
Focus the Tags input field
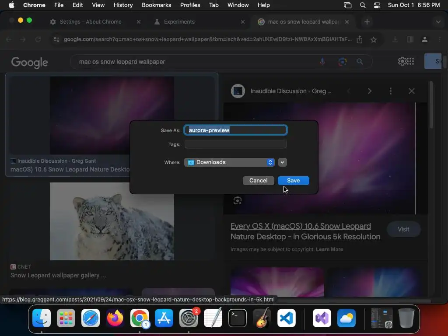pyautogui.click(x=235, y=144)
